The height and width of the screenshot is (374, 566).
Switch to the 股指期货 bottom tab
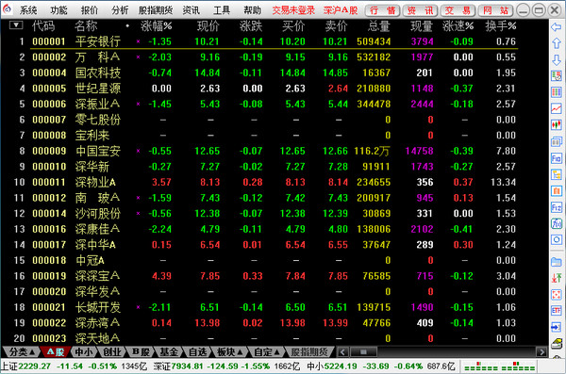pos(309,351)
